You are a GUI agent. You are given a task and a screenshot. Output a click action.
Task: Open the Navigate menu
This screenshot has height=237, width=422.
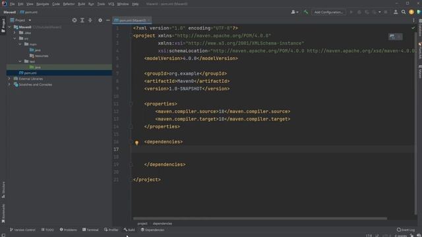pyautogui.click(x=42, y=4)
